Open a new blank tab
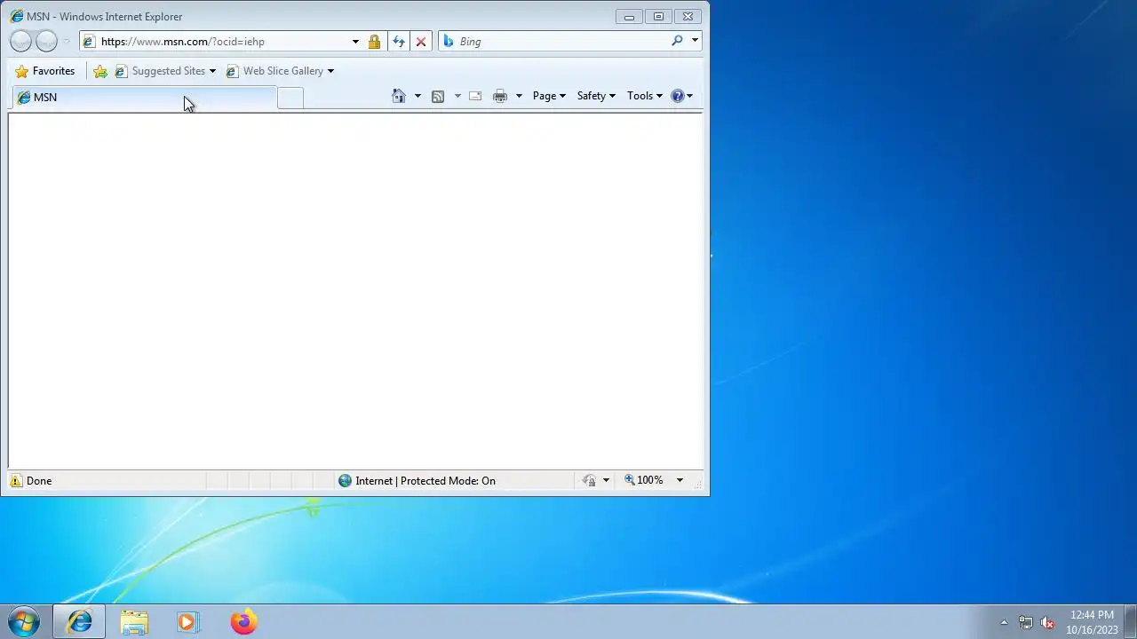This screenshot has height=639, width=1137. pyautogui.click(x=290, y=99)
